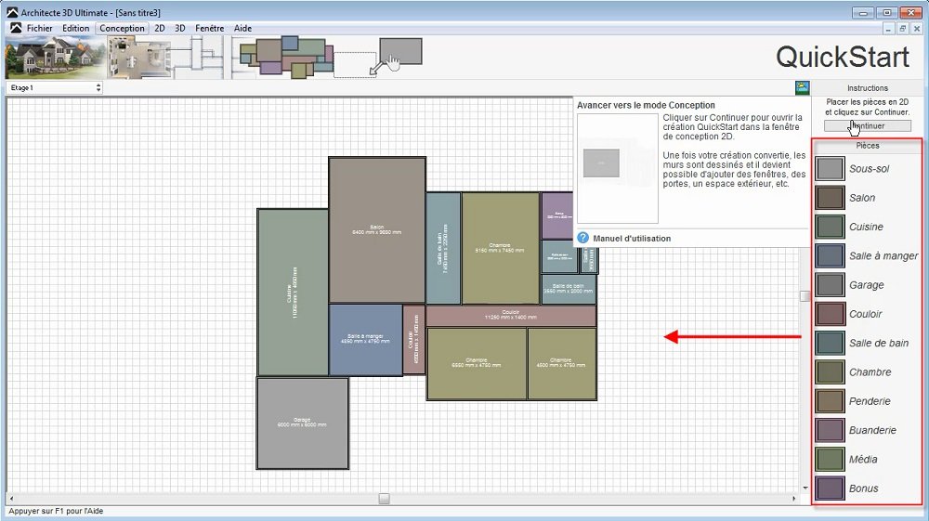The height and width of the screenshot is (521, 929).
Task: Open the Manuel d'utilisation help link
Action: (632, 239)
